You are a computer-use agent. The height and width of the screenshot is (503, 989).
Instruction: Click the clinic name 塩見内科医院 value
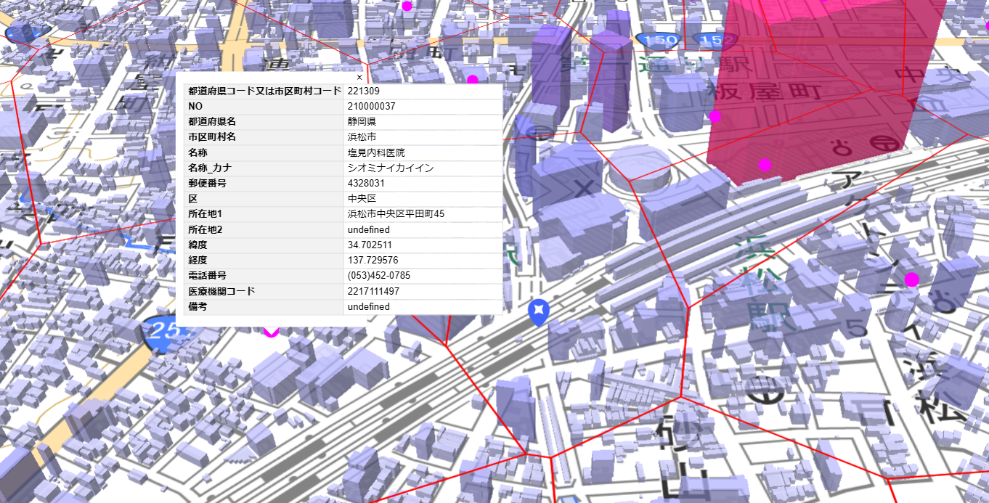pos(376,153)
